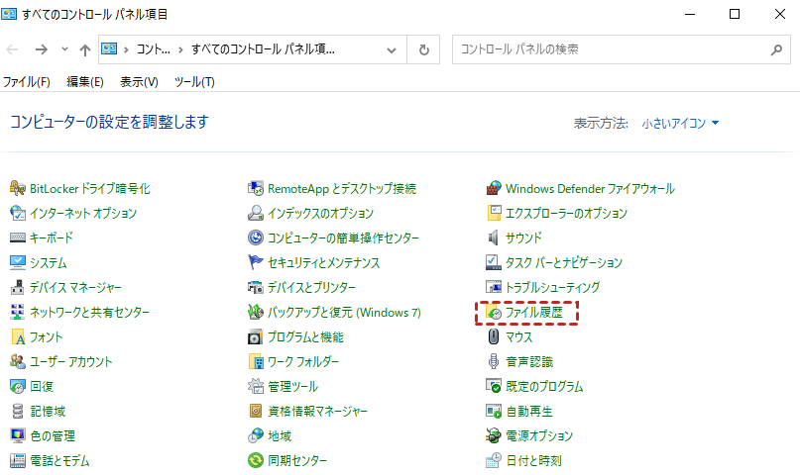Viewport: 800px width, 475px height.
Task: Refresh the control panel view
Action: click(x=424, y=49)
